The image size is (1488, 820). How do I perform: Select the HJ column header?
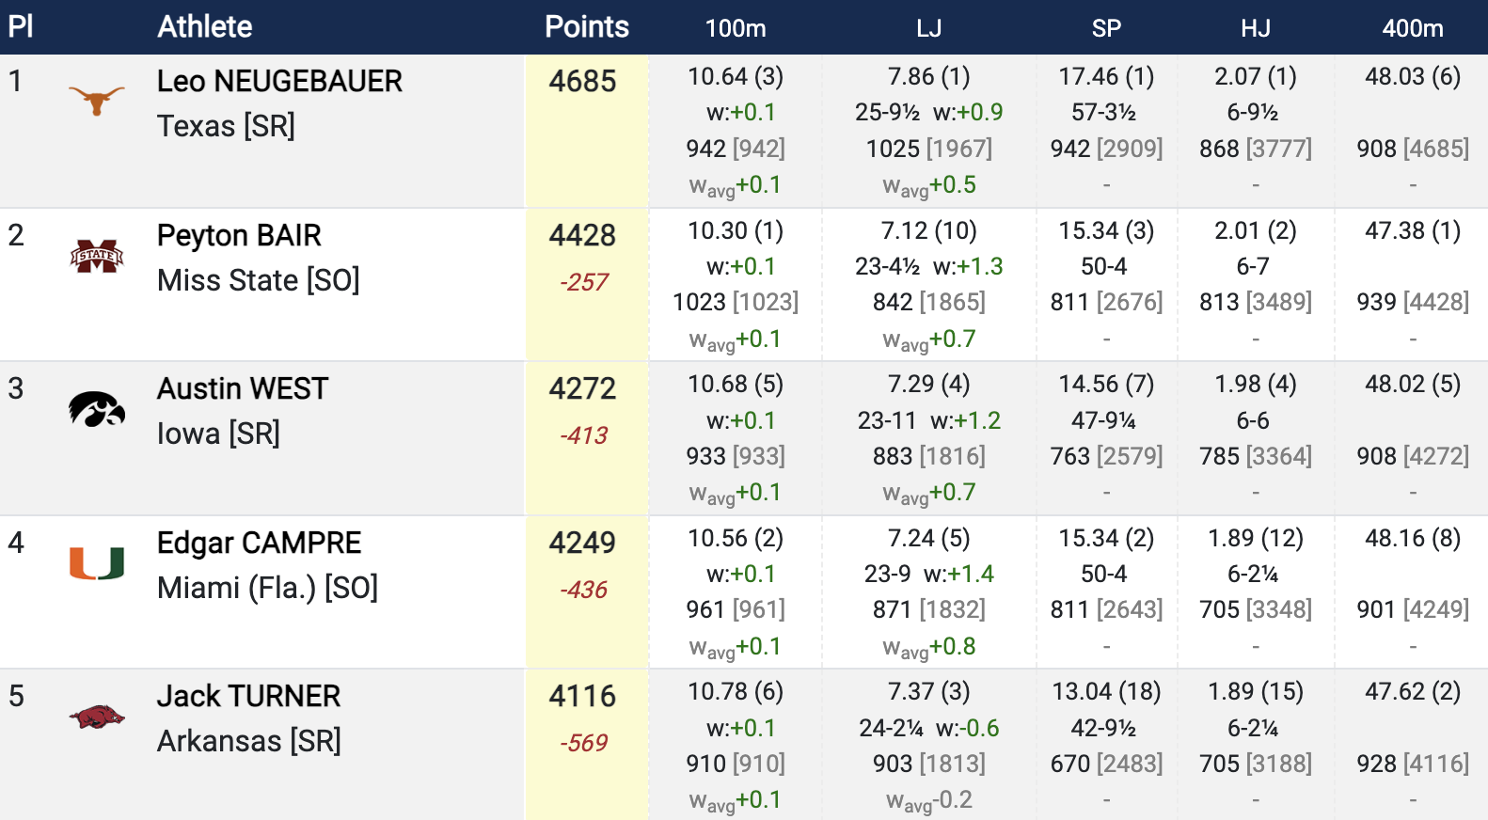1255,28
